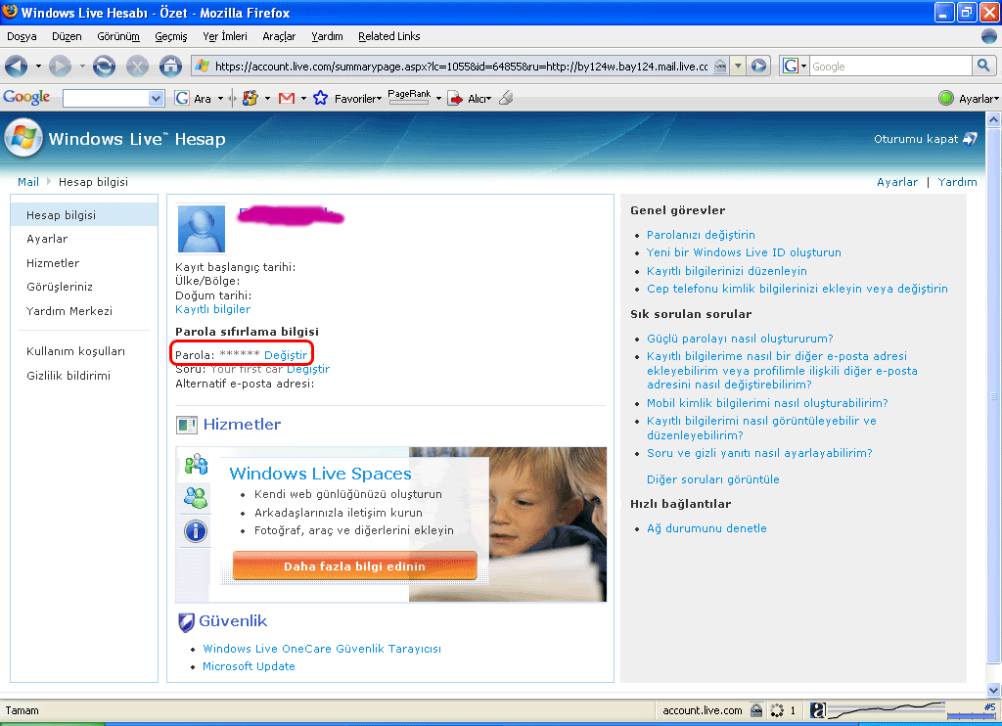This screenshot has height=726, width=1002.
Task: Click the PageRank indicator
Action: click(409, 97)
